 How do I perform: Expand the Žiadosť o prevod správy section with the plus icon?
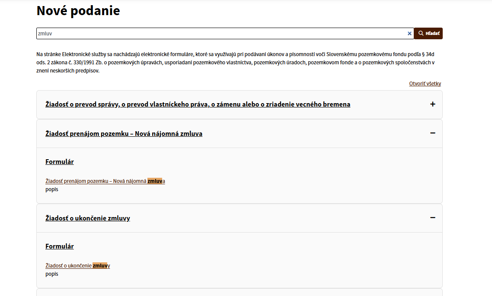[432, 104]
